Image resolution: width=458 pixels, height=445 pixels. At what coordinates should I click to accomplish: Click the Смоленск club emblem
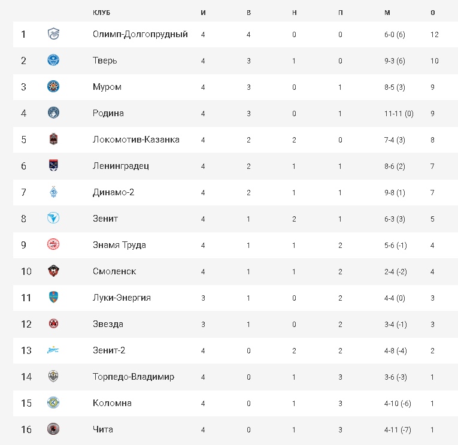(x=53, y=271)
